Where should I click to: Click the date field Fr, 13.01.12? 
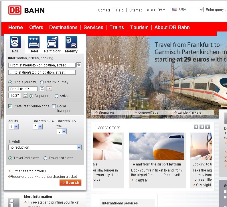[x=23, y=89]
